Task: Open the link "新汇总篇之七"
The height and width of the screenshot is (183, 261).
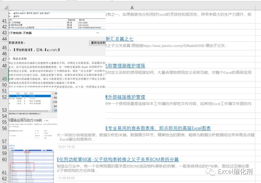Action: pyautogui.click(x=119, y=39)
